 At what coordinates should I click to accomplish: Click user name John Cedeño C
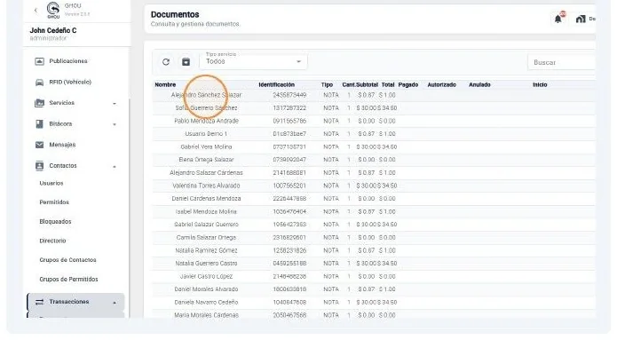tap(53, 30)
